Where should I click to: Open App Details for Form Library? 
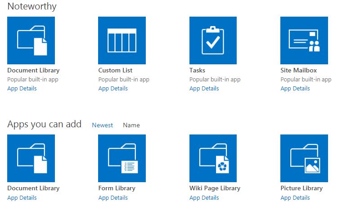[113, 198]
